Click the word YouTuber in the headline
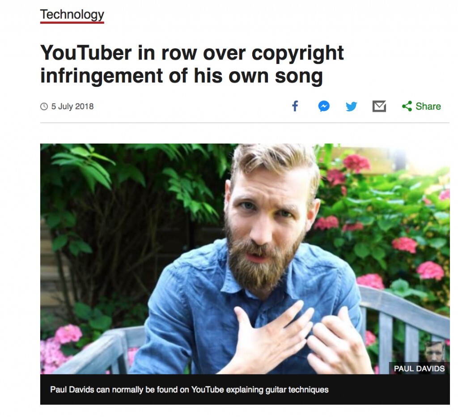The width and height of the screenshot is (458, 417). 86,53
